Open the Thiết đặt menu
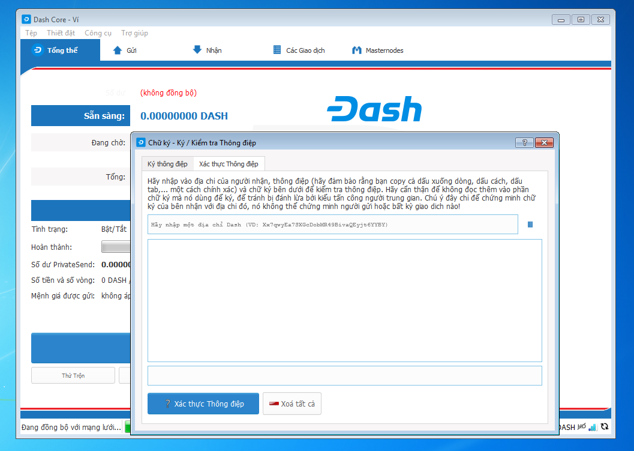Image resolution: width=634 pixels, height=451 pixels. click(61, 33)
